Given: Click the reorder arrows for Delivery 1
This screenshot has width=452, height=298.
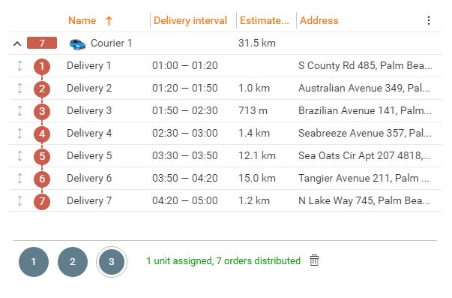Looking at the screenshot, I should click(19, 65).
